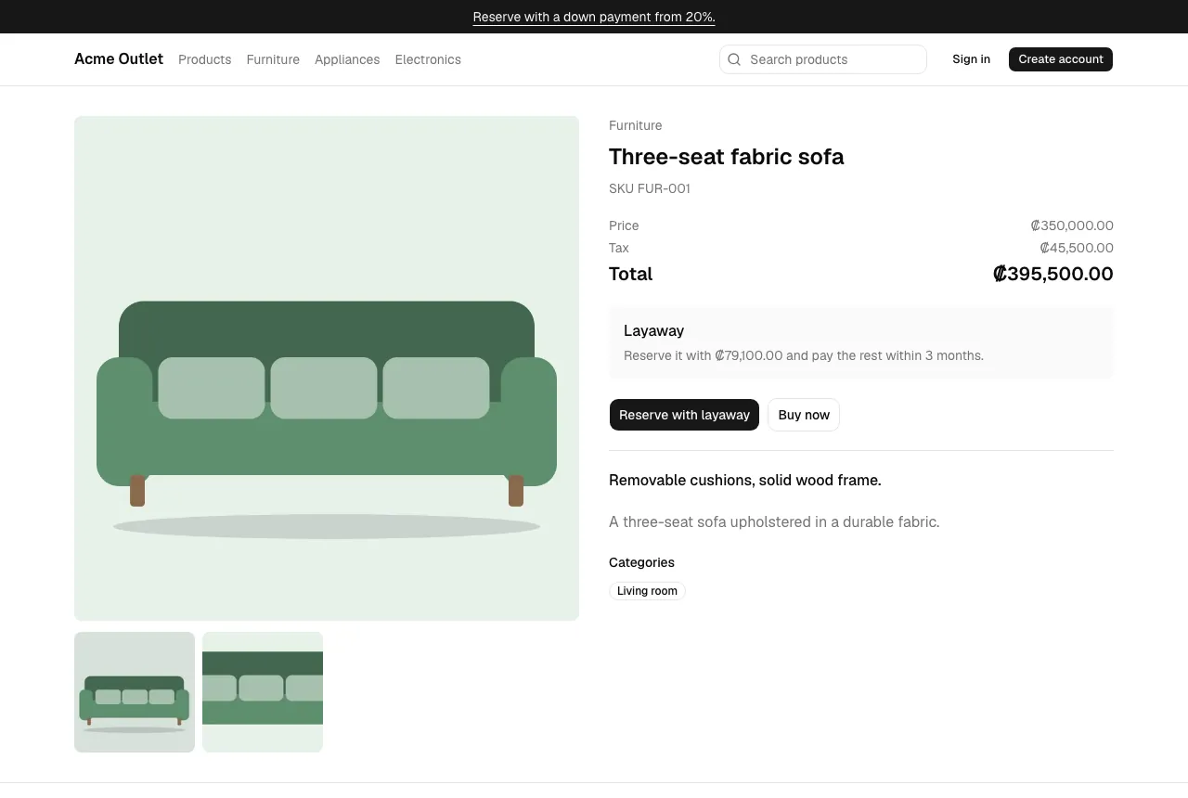Viewport: 1188px width, 798px height.
Task: Click 'Removable cushions, solid wood frame.' text
Action: point(745,480)
